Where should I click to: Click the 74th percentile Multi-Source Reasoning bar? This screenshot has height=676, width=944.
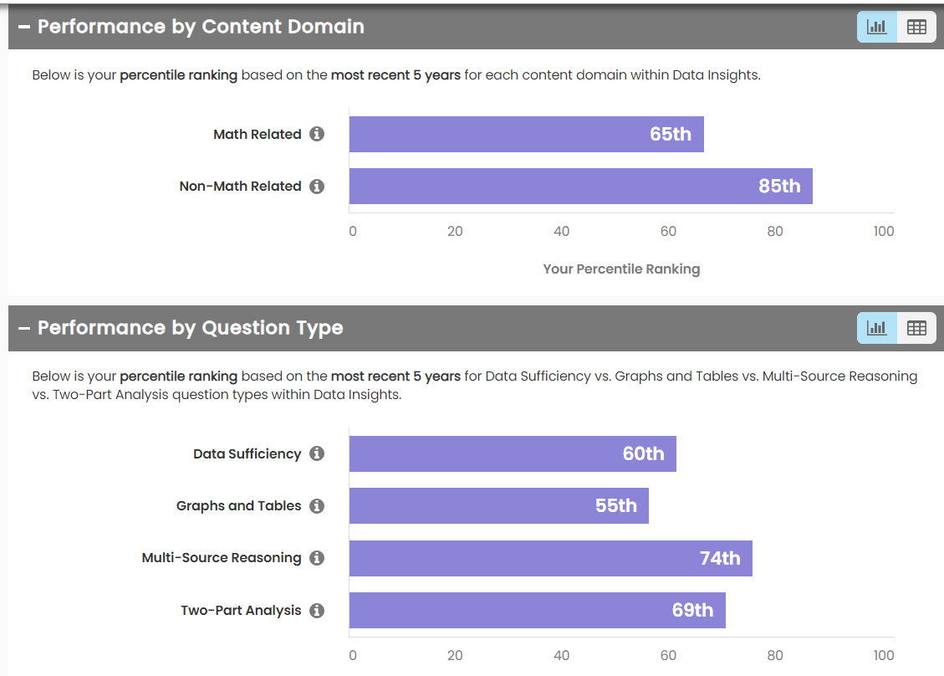550,558
